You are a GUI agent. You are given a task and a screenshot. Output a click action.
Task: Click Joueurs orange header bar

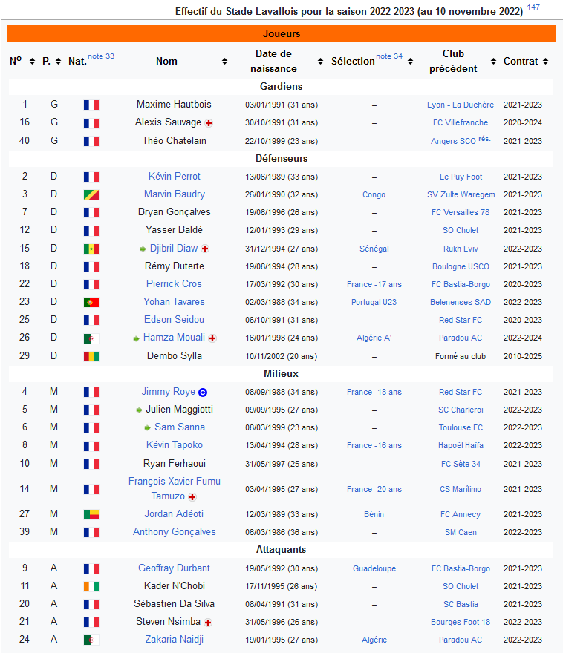pyautogui.click(x=281, y=33)
